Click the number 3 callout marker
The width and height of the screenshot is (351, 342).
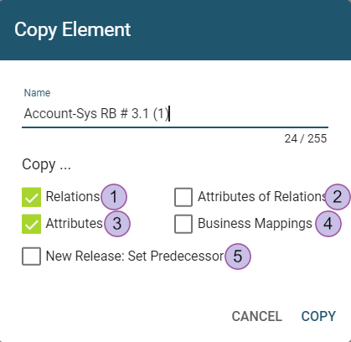tap(117, 224)
